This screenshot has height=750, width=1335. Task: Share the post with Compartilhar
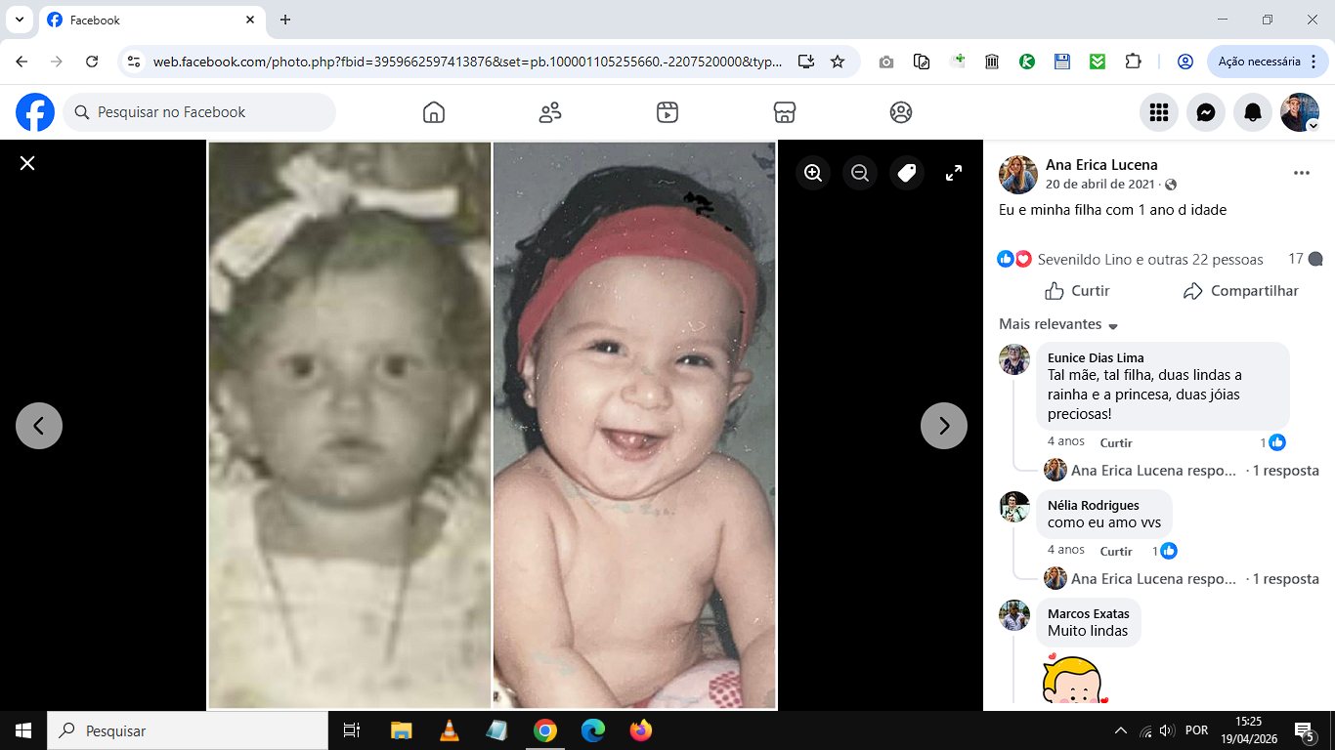[1240, 291]
